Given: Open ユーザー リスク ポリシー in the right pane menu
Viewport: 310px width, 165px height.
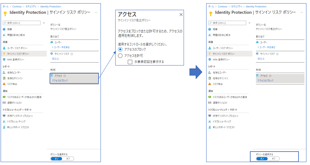Looking at the screenshot, I should coord(223,48).
